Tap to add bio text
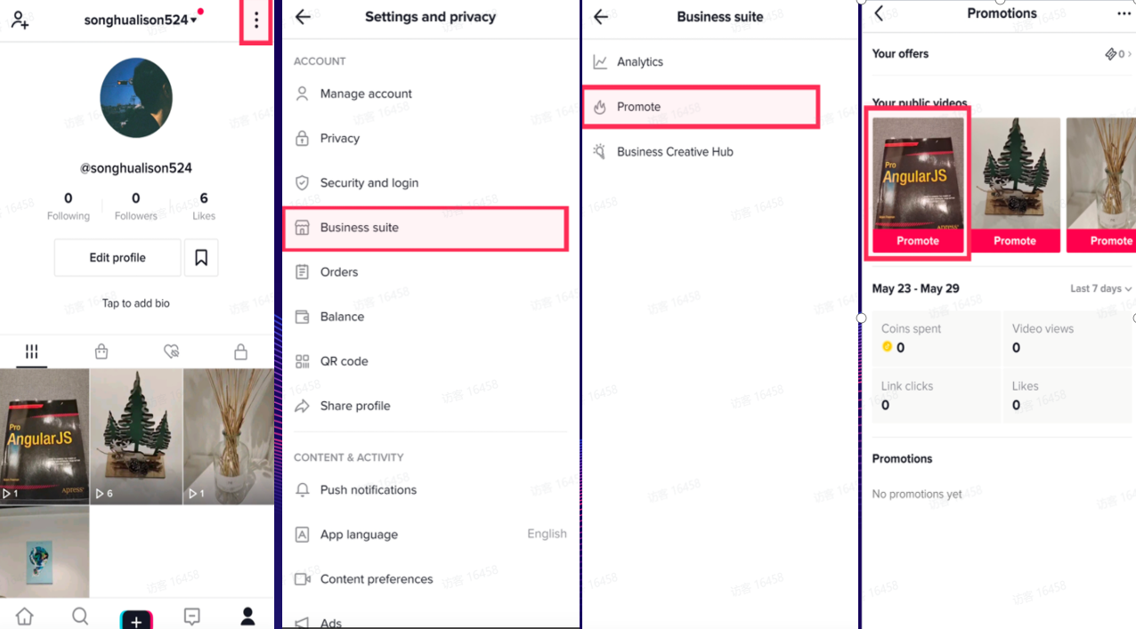1136x629 pixels. [136, 303]
